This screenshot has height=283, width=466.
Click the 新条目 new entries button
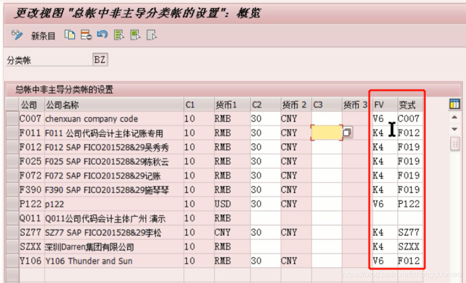[43, 36]
